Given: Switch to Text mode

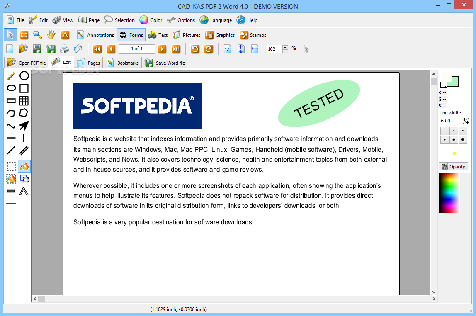Looking at the screenshot, I should pos(158,35).
